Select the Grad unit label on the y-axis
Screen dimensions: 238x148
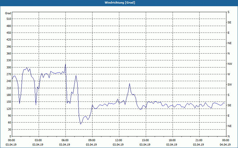[x=8, y=13]
